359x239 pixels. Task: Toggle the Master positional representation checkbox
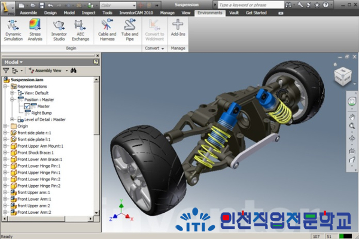pyautogui.click(x=27, y=106)
